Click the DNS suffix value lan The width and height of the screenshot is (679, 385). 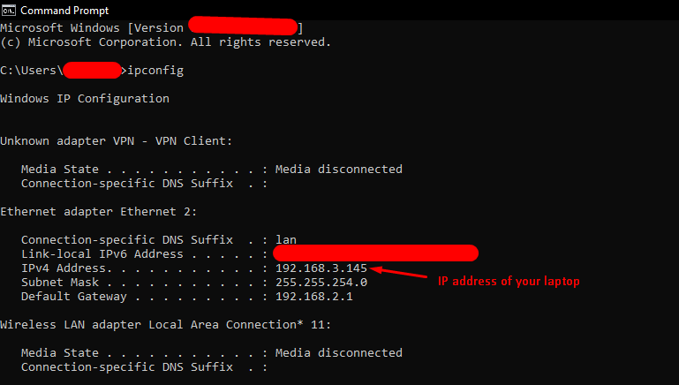click(x=285, y=239)
